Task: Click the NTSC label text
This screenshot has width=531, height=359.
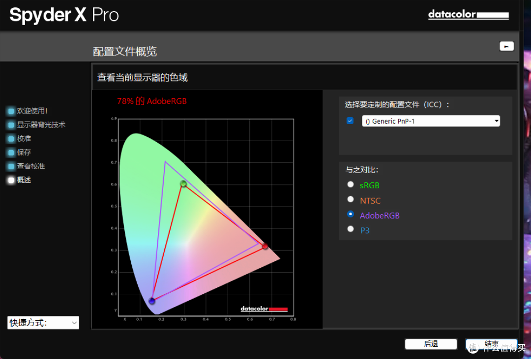Action: [370, 201]
